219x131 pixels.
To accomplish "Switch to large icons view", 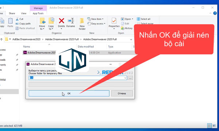I will (x=214, y=126).
